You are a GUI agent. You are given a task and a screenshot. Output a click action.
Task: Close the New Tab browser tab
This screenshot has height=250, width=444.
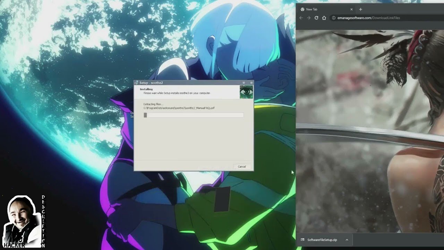pyautogui.click(x=351, y=9)
